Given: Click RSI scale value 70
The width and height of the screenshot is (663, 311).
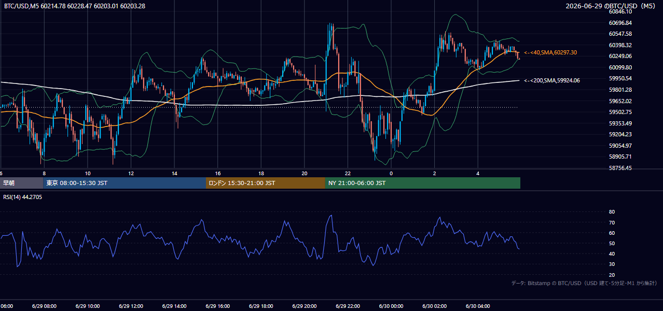Looking at the screenshot, I should (612, 222).
